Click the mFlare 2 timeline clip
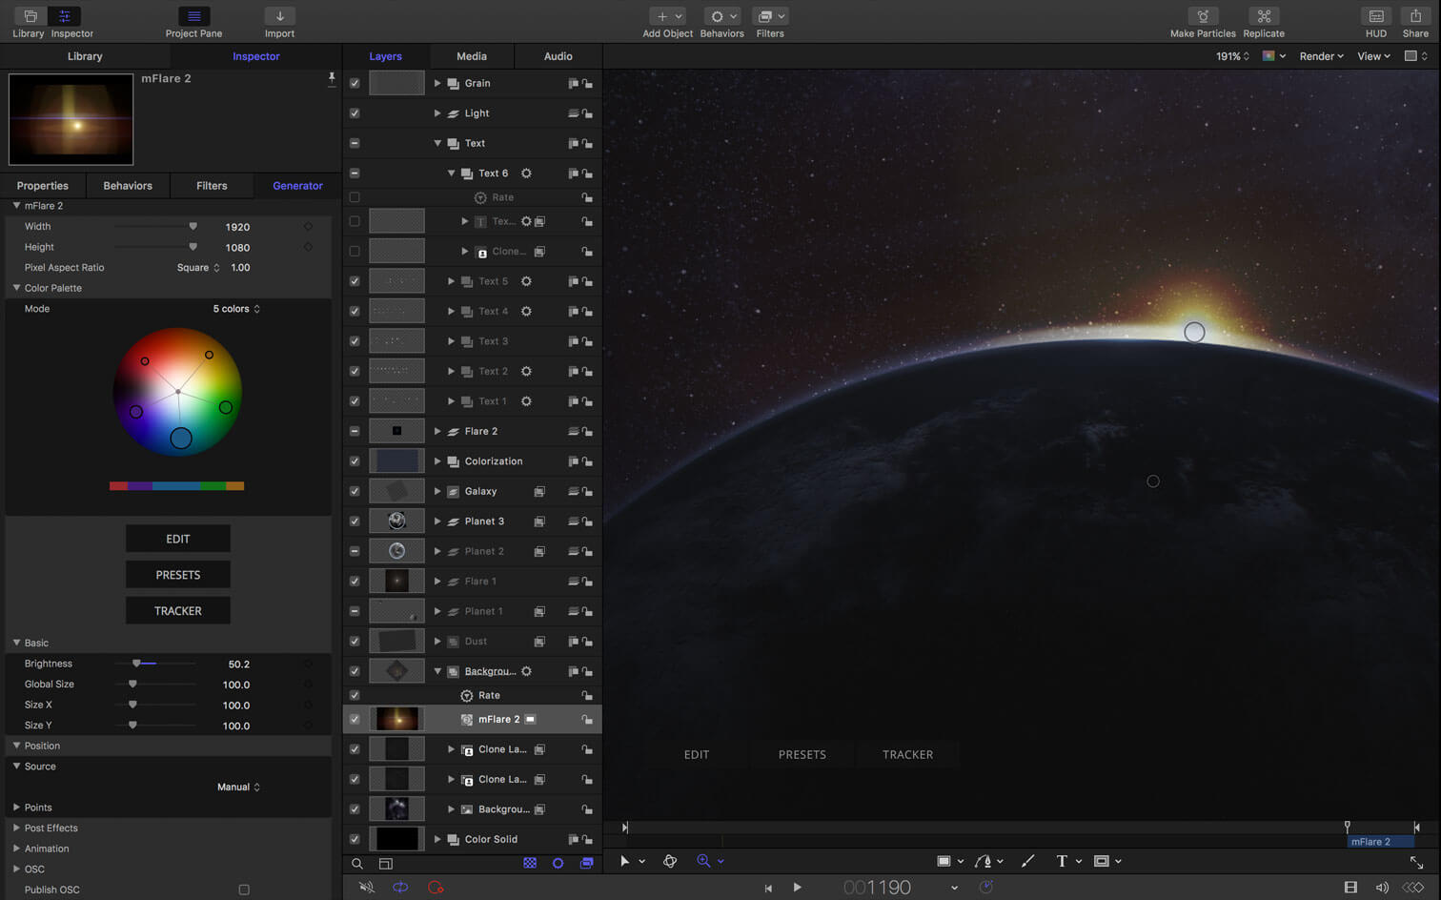 click(1381, 842)
